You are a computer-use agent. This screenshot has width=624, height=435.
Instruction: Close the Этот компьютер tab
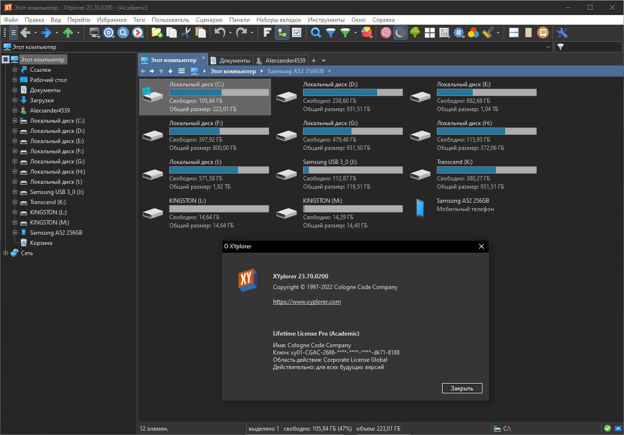[x=204, y=58]
